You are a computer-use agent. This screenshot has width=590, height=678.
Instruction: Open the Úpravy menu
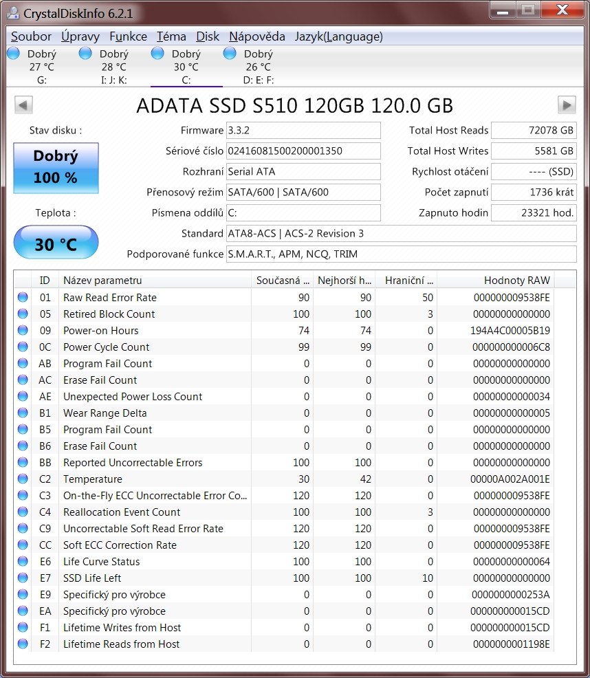coord(80,36)
